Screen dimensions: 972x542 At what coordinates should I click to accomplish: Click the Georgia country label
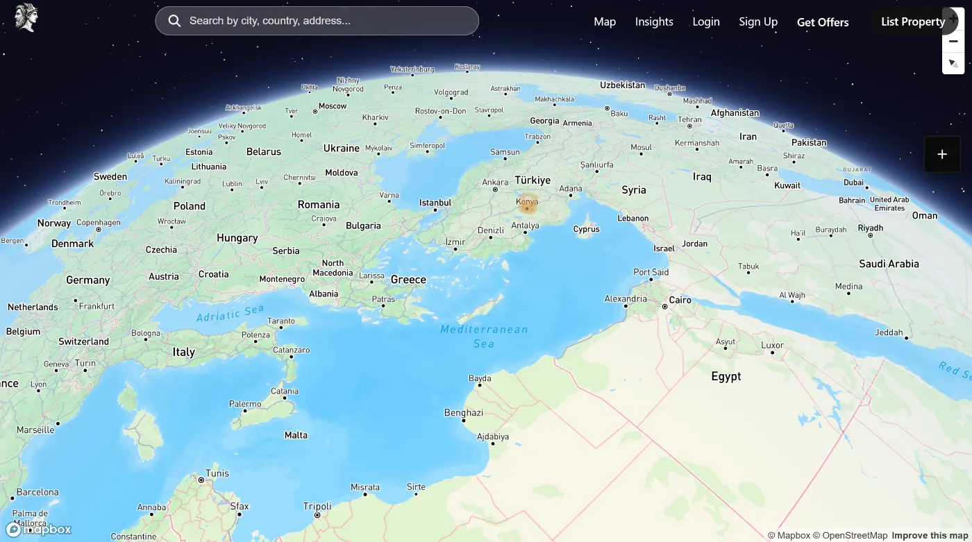click(x=544, y=121)
